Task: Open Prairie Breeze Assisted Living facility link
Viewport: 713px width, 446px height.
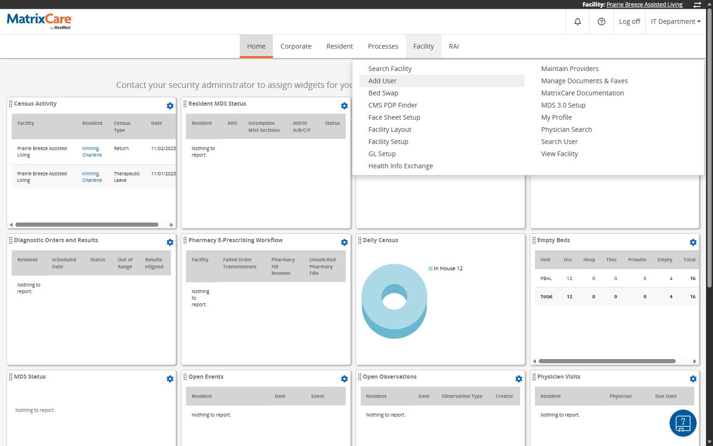Action: coord(644,5)
